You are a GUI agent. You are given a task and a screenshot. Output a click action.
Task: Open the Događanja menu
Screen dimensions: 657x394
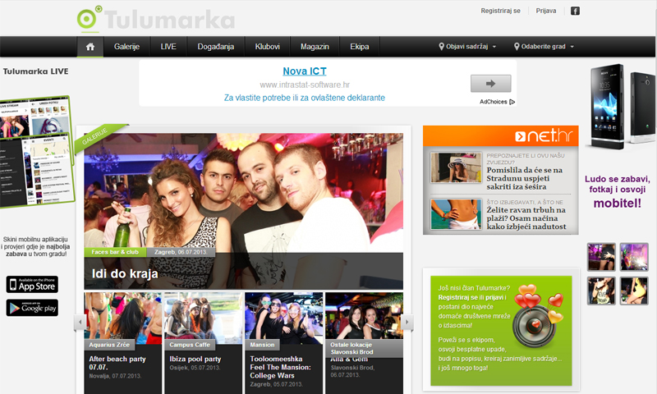point(216,47)
